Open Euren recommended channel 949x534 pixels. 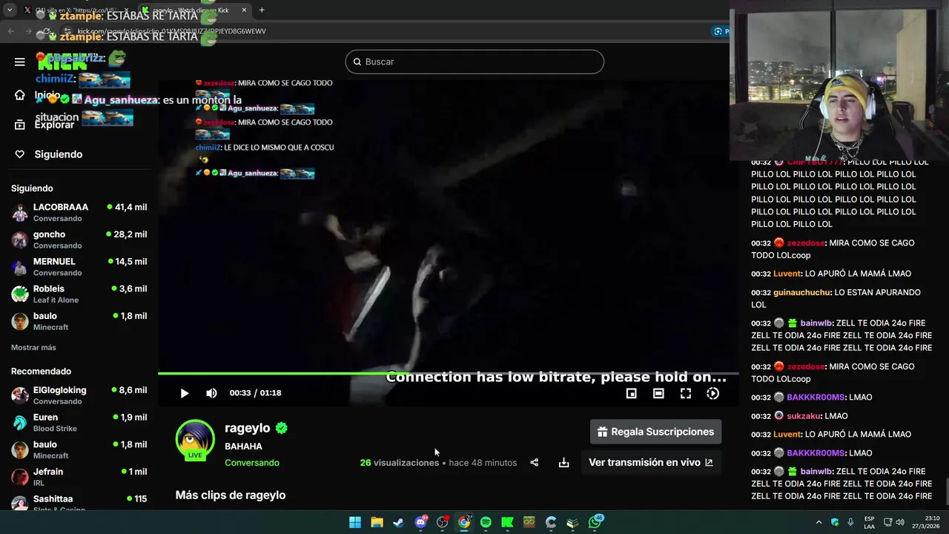pos(79,423)
